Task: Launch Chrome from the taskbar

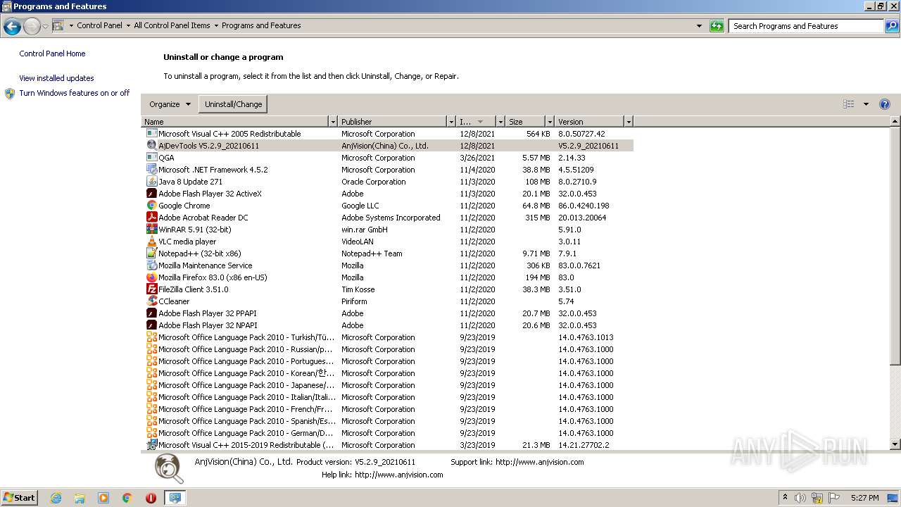Action: pyautogui.click(x=127, y=498)
